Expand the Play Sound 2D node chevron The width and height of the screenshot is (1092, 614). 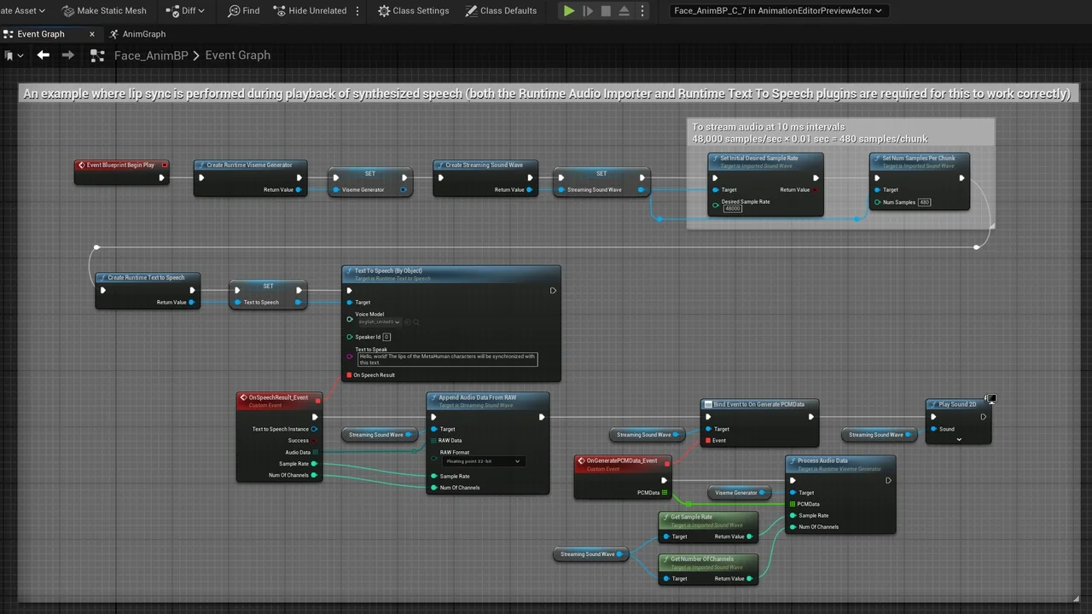pos(959,440)
